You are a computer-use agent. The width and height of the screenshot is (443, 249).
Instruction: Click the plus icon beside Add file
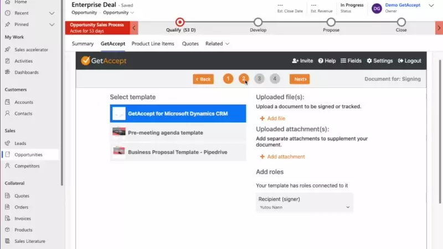(262, 118)
